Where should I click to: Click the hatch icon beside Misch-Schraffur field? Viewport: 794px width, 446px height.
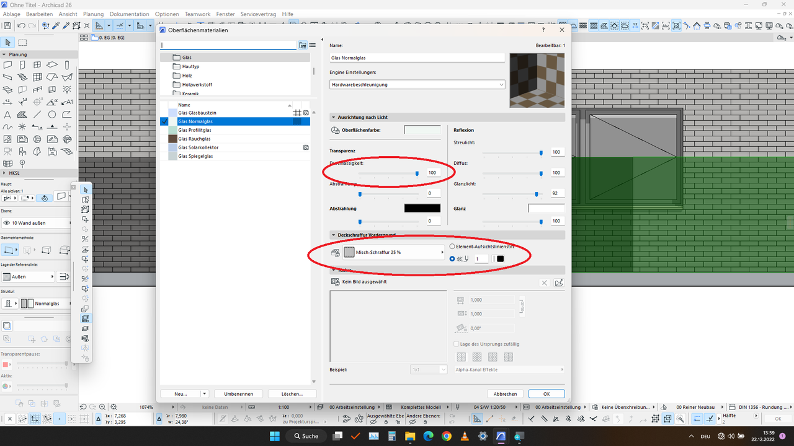coord(334,251)
